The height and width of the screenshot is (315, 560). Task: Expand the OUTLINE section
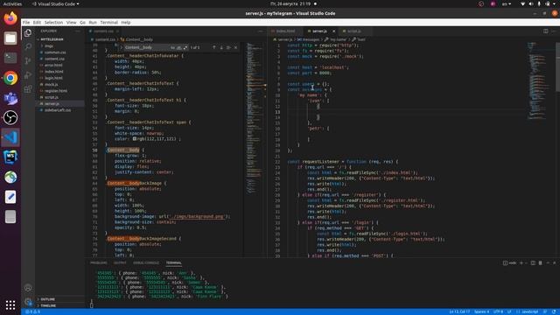[x=47, y=299]
